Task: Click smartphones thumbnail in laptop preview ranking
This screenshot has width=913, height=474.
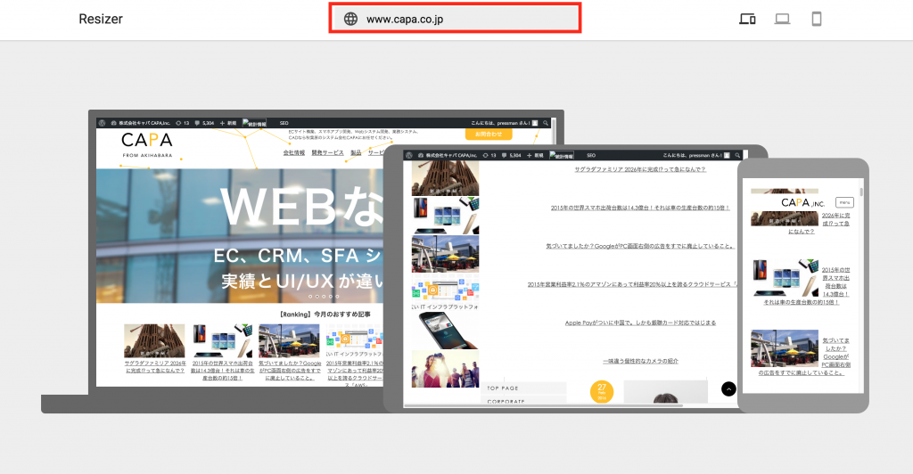Action: click(x=222, y=341)
